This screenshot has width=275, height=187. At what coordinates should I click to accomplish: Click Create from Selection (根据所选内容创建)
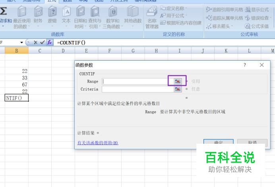(x=181, y=23)
